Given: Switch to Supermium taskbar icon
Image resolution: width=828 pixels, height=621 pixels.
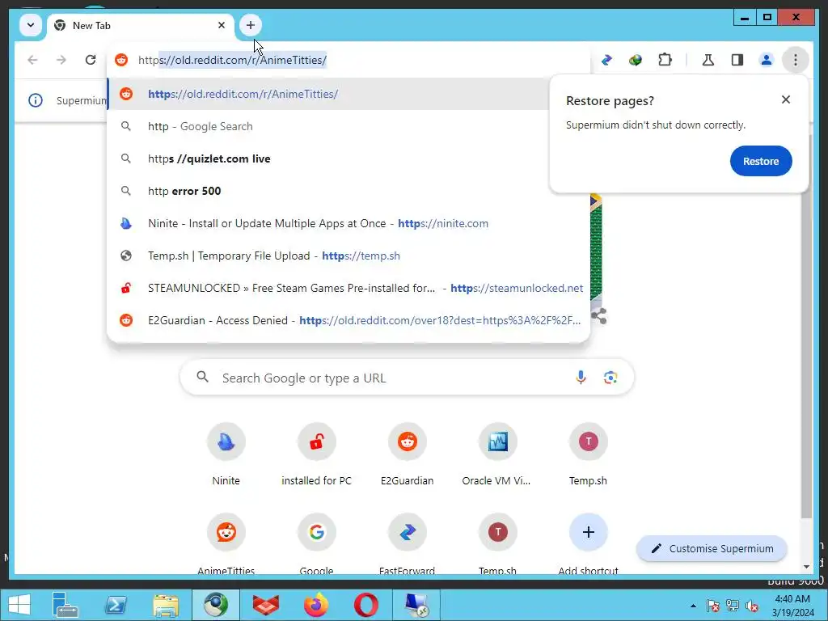Looking at the screenshot, I should point(215,605).
